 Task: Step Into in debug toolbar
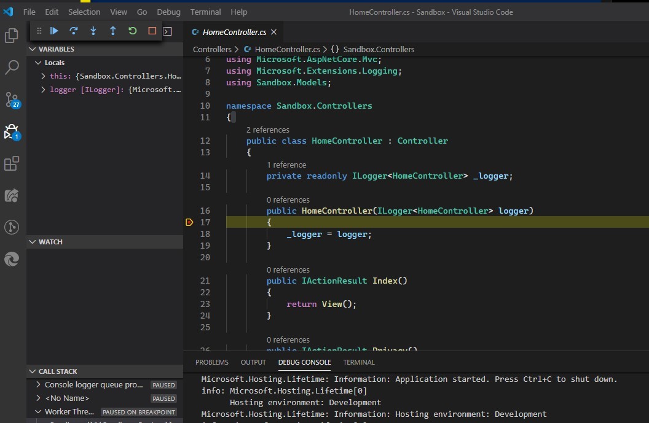93,31
